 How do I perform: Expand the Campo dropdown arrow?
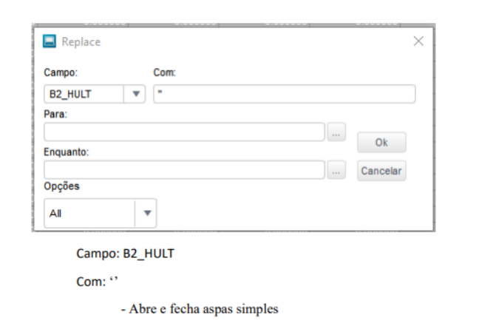[x=136, y=94]
